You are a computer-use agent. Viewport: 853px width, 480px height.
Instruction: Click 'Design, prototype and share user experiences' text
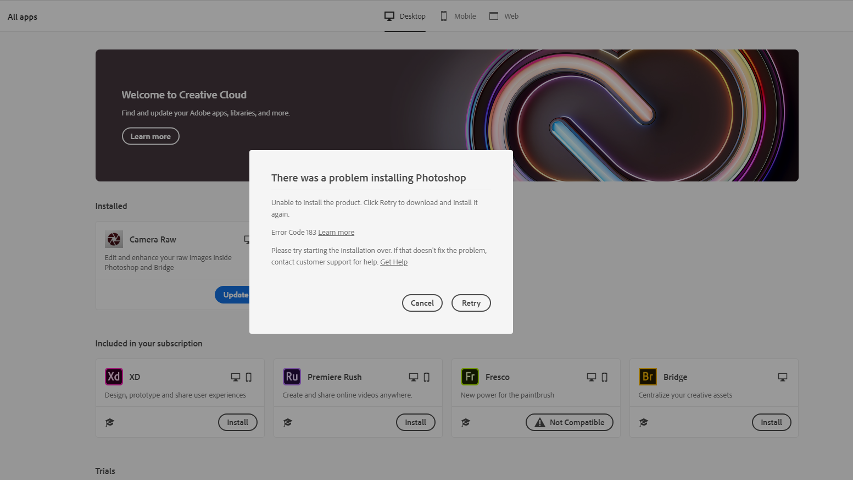(x=175, y=395)
